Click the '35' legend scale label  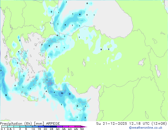click(x=64, y=129)
